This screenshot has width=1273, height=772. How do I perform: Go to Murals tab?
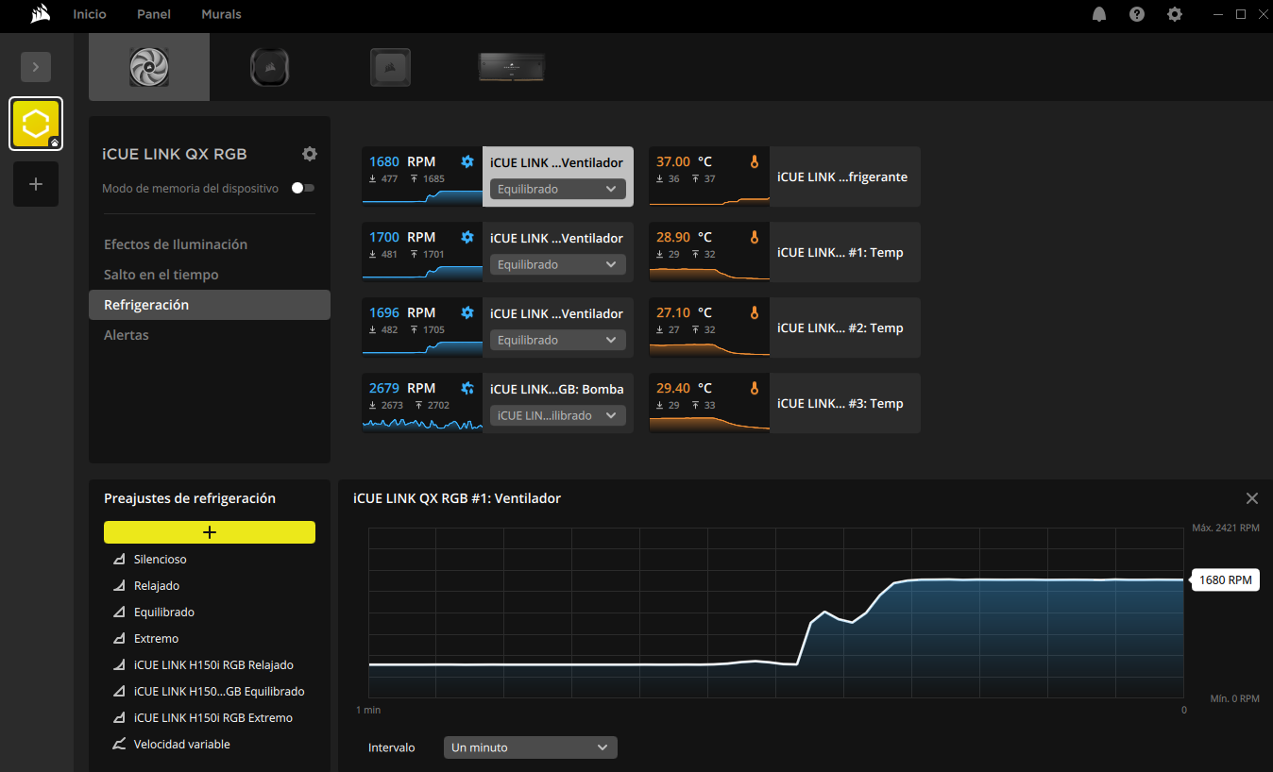(221, 14)
